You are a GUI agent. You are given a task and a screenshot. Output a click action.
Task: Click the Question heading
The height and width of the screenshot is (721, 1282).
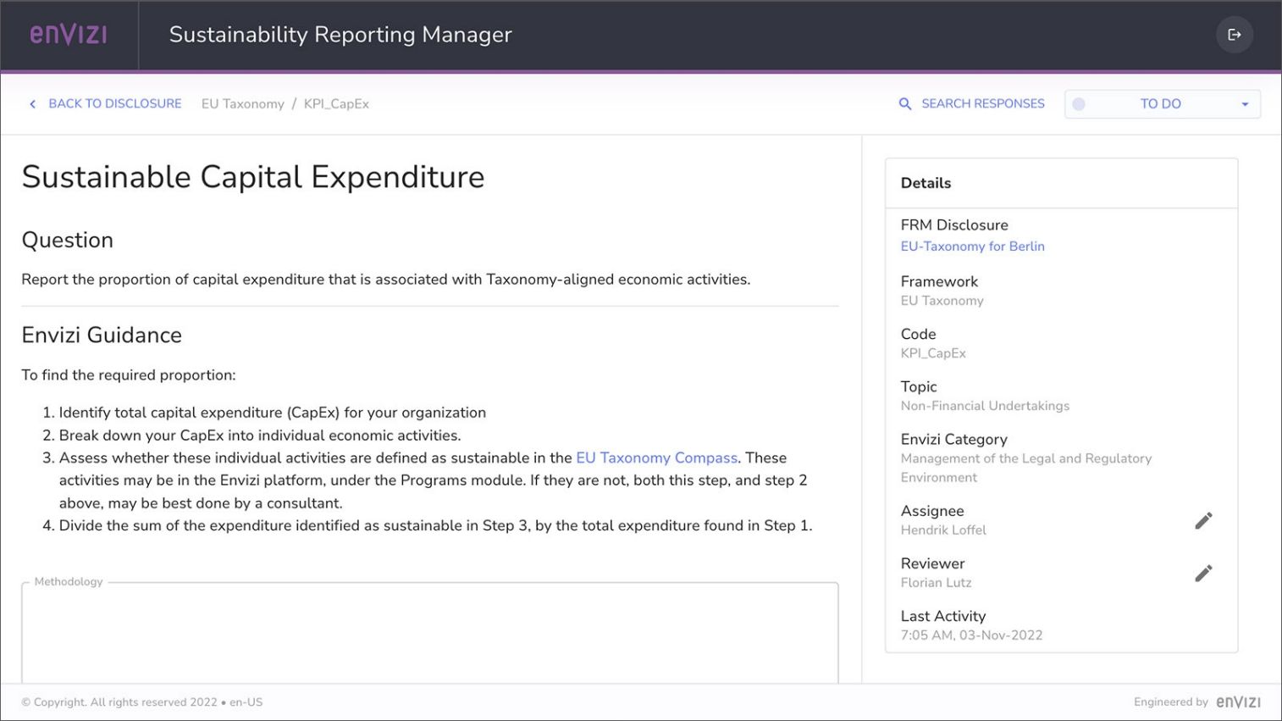point(68,240)
